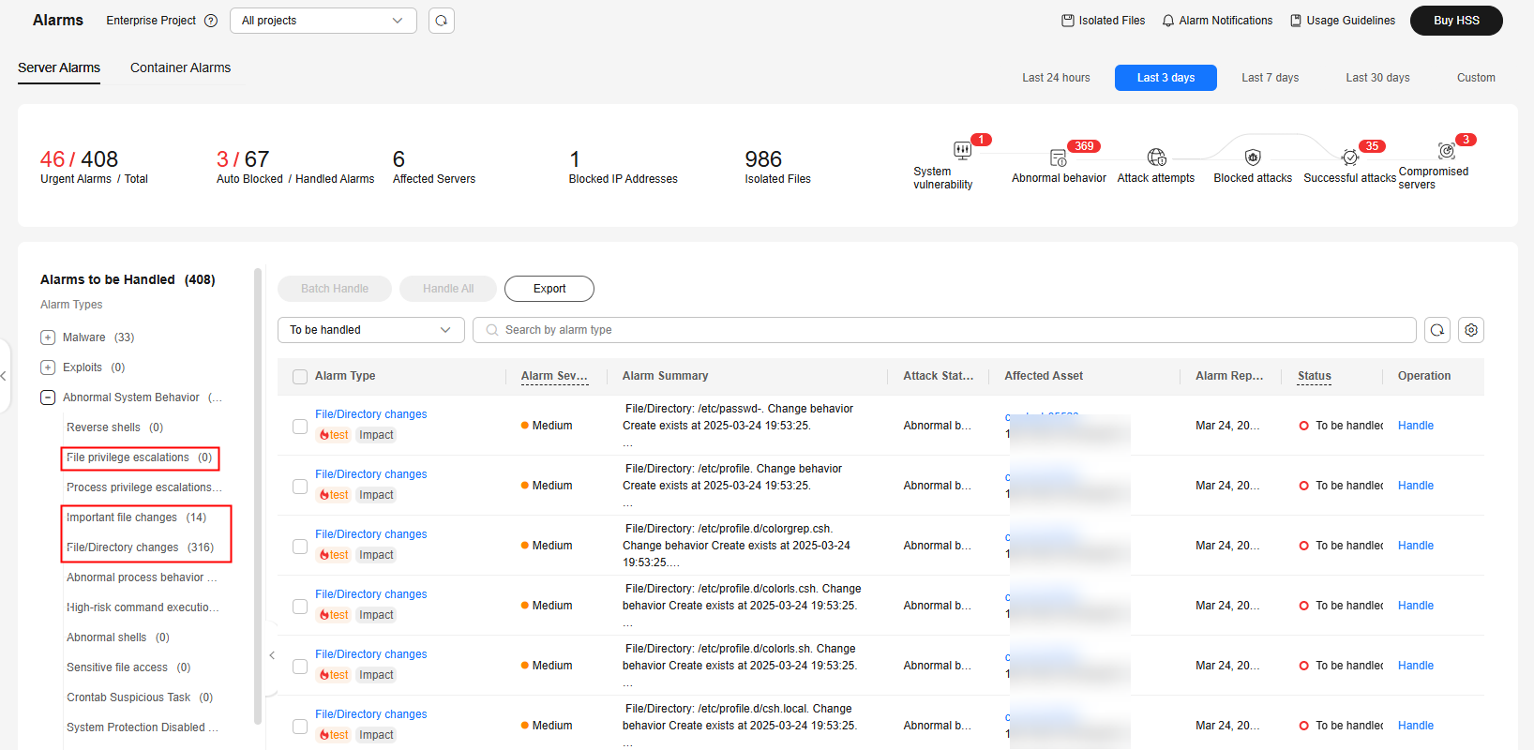Viewport: 1534px width, 750px height.
Task: Open the All projects dropdown
Action: click(x=323, y=21)
